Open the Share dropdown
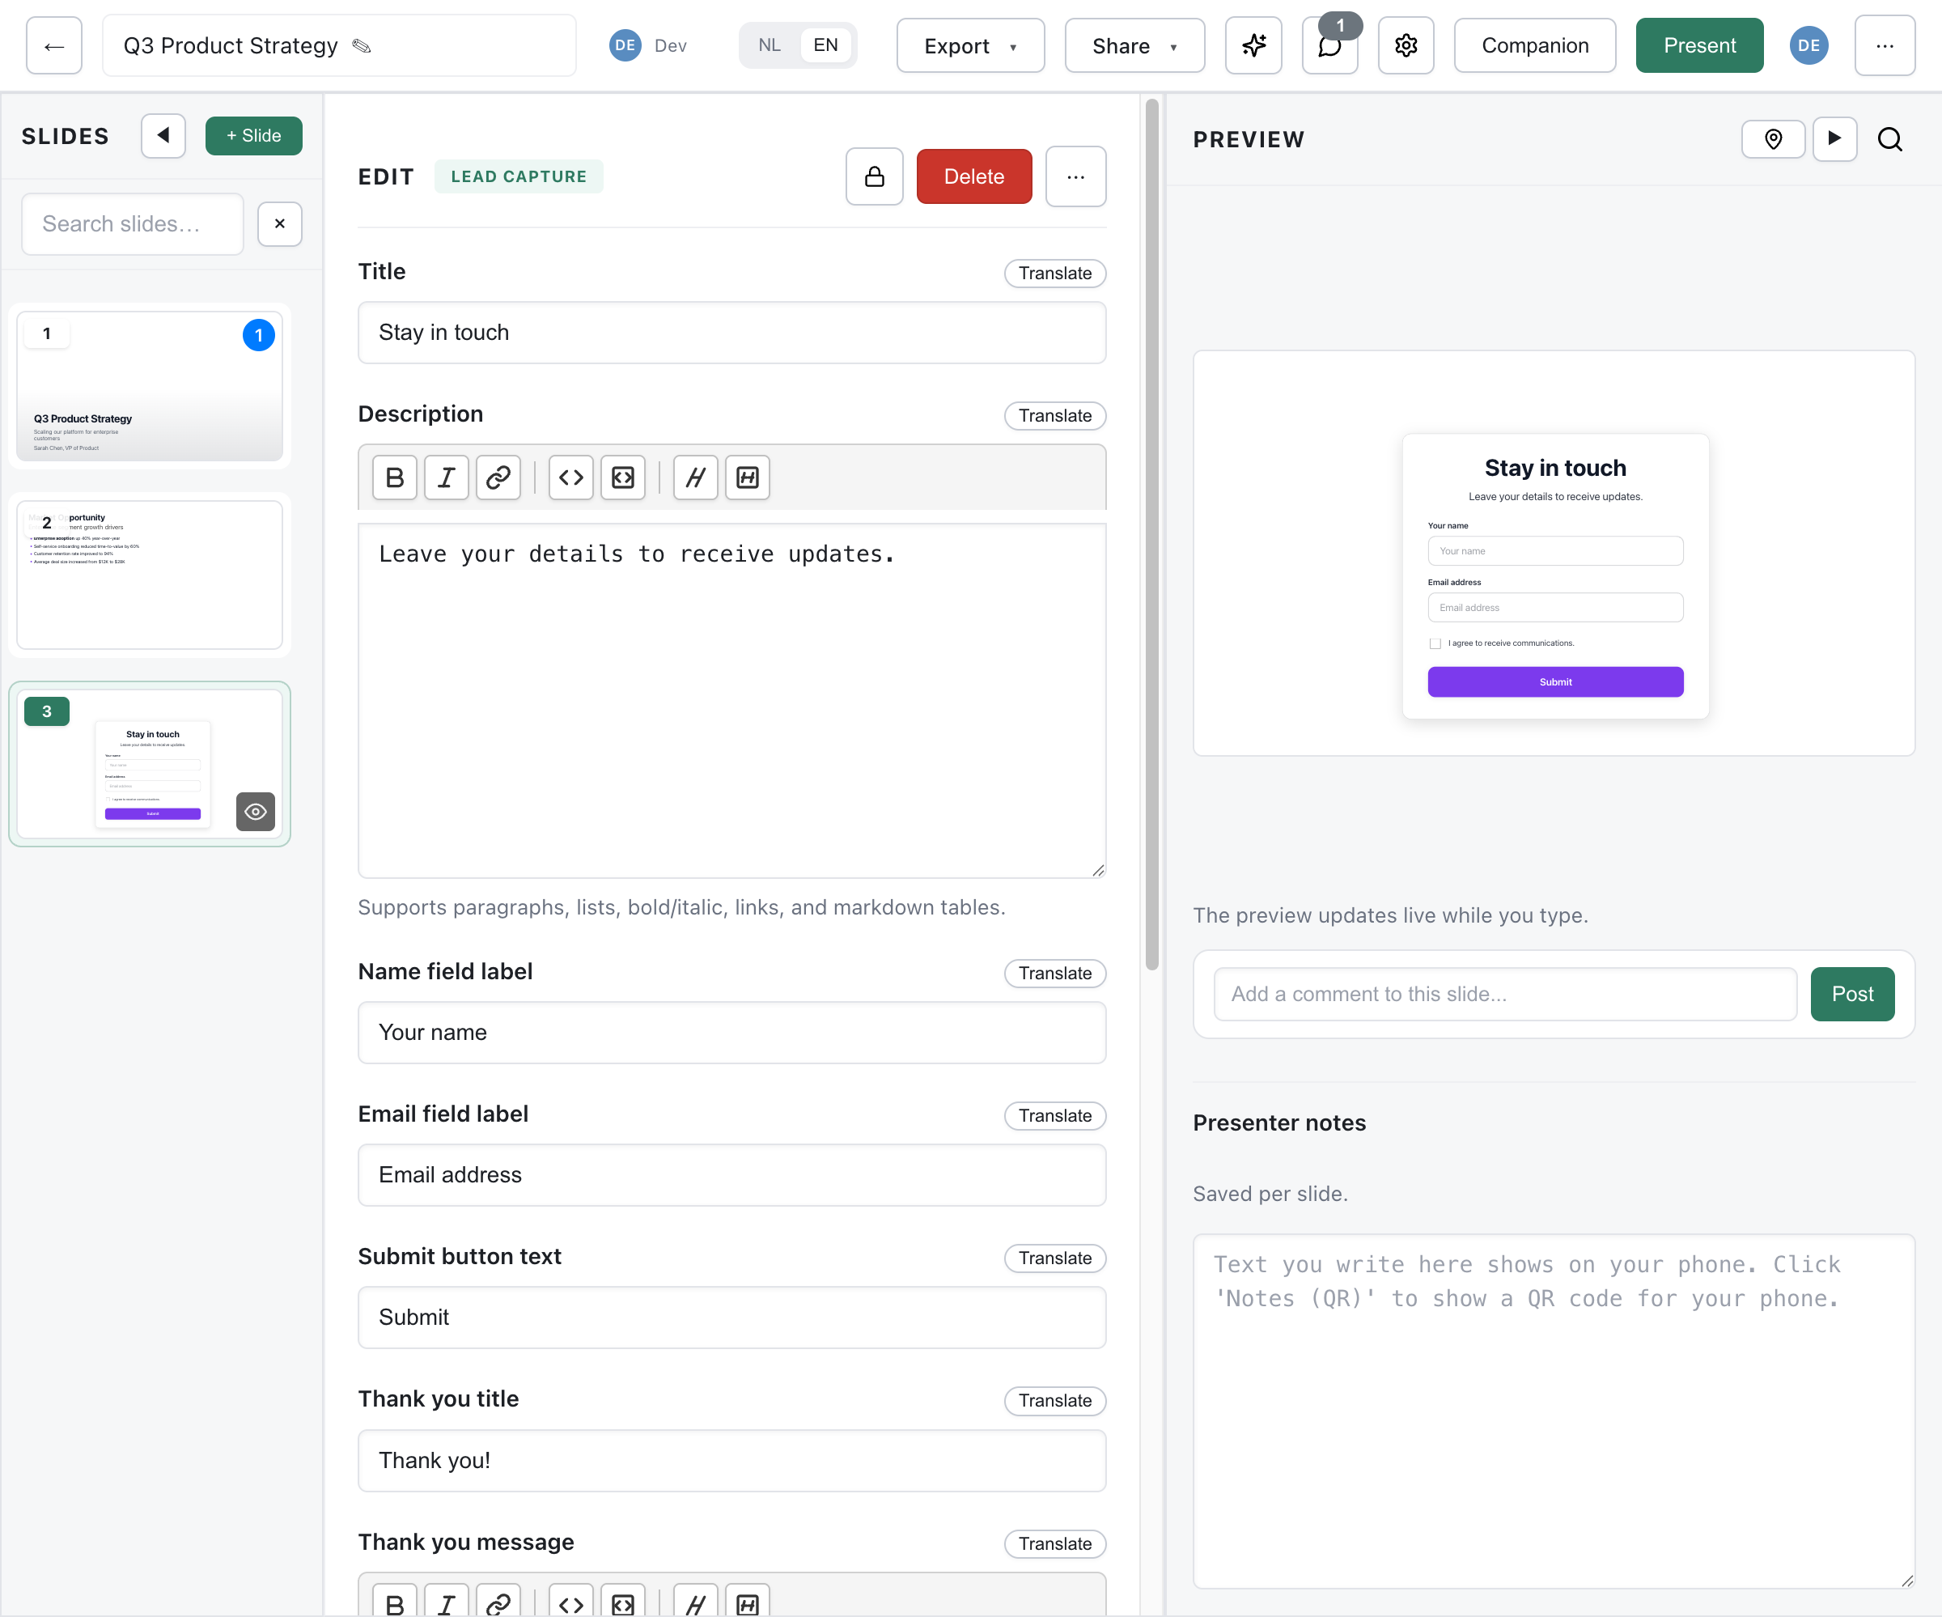Screen dimensions: 1942x1617 (1134, 45)
